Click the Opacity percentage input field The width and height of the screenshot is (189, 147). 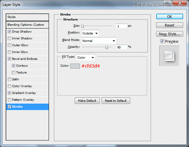[x=121, y=47]
